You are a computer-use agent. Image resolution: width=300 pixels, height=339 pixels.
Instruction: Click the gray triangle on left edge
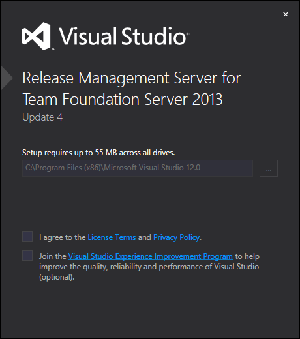click(7, 78)
